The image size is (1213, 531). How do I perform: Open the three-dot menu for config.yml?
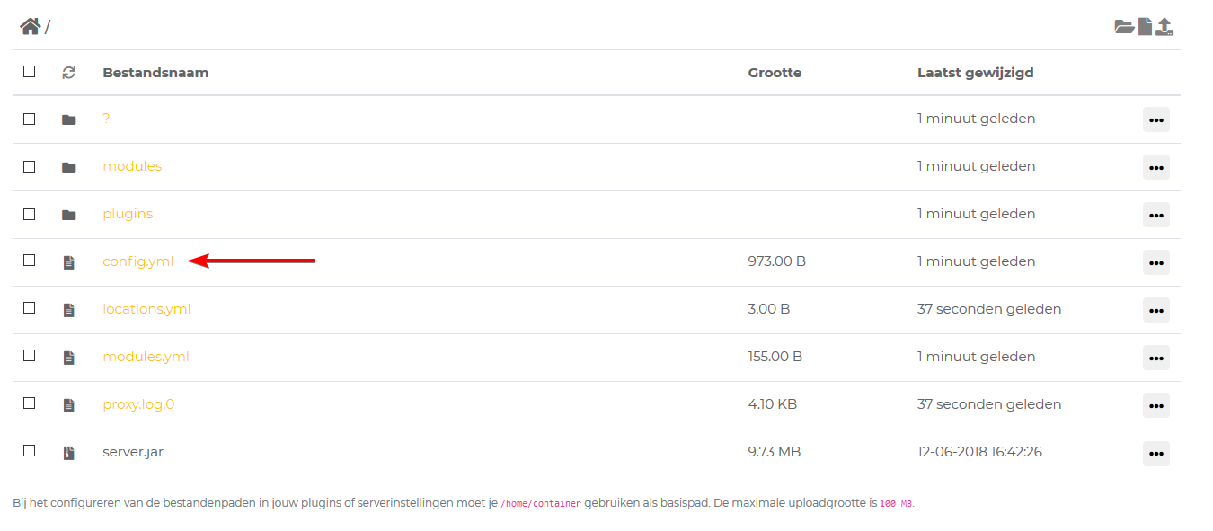point(1155,262)
